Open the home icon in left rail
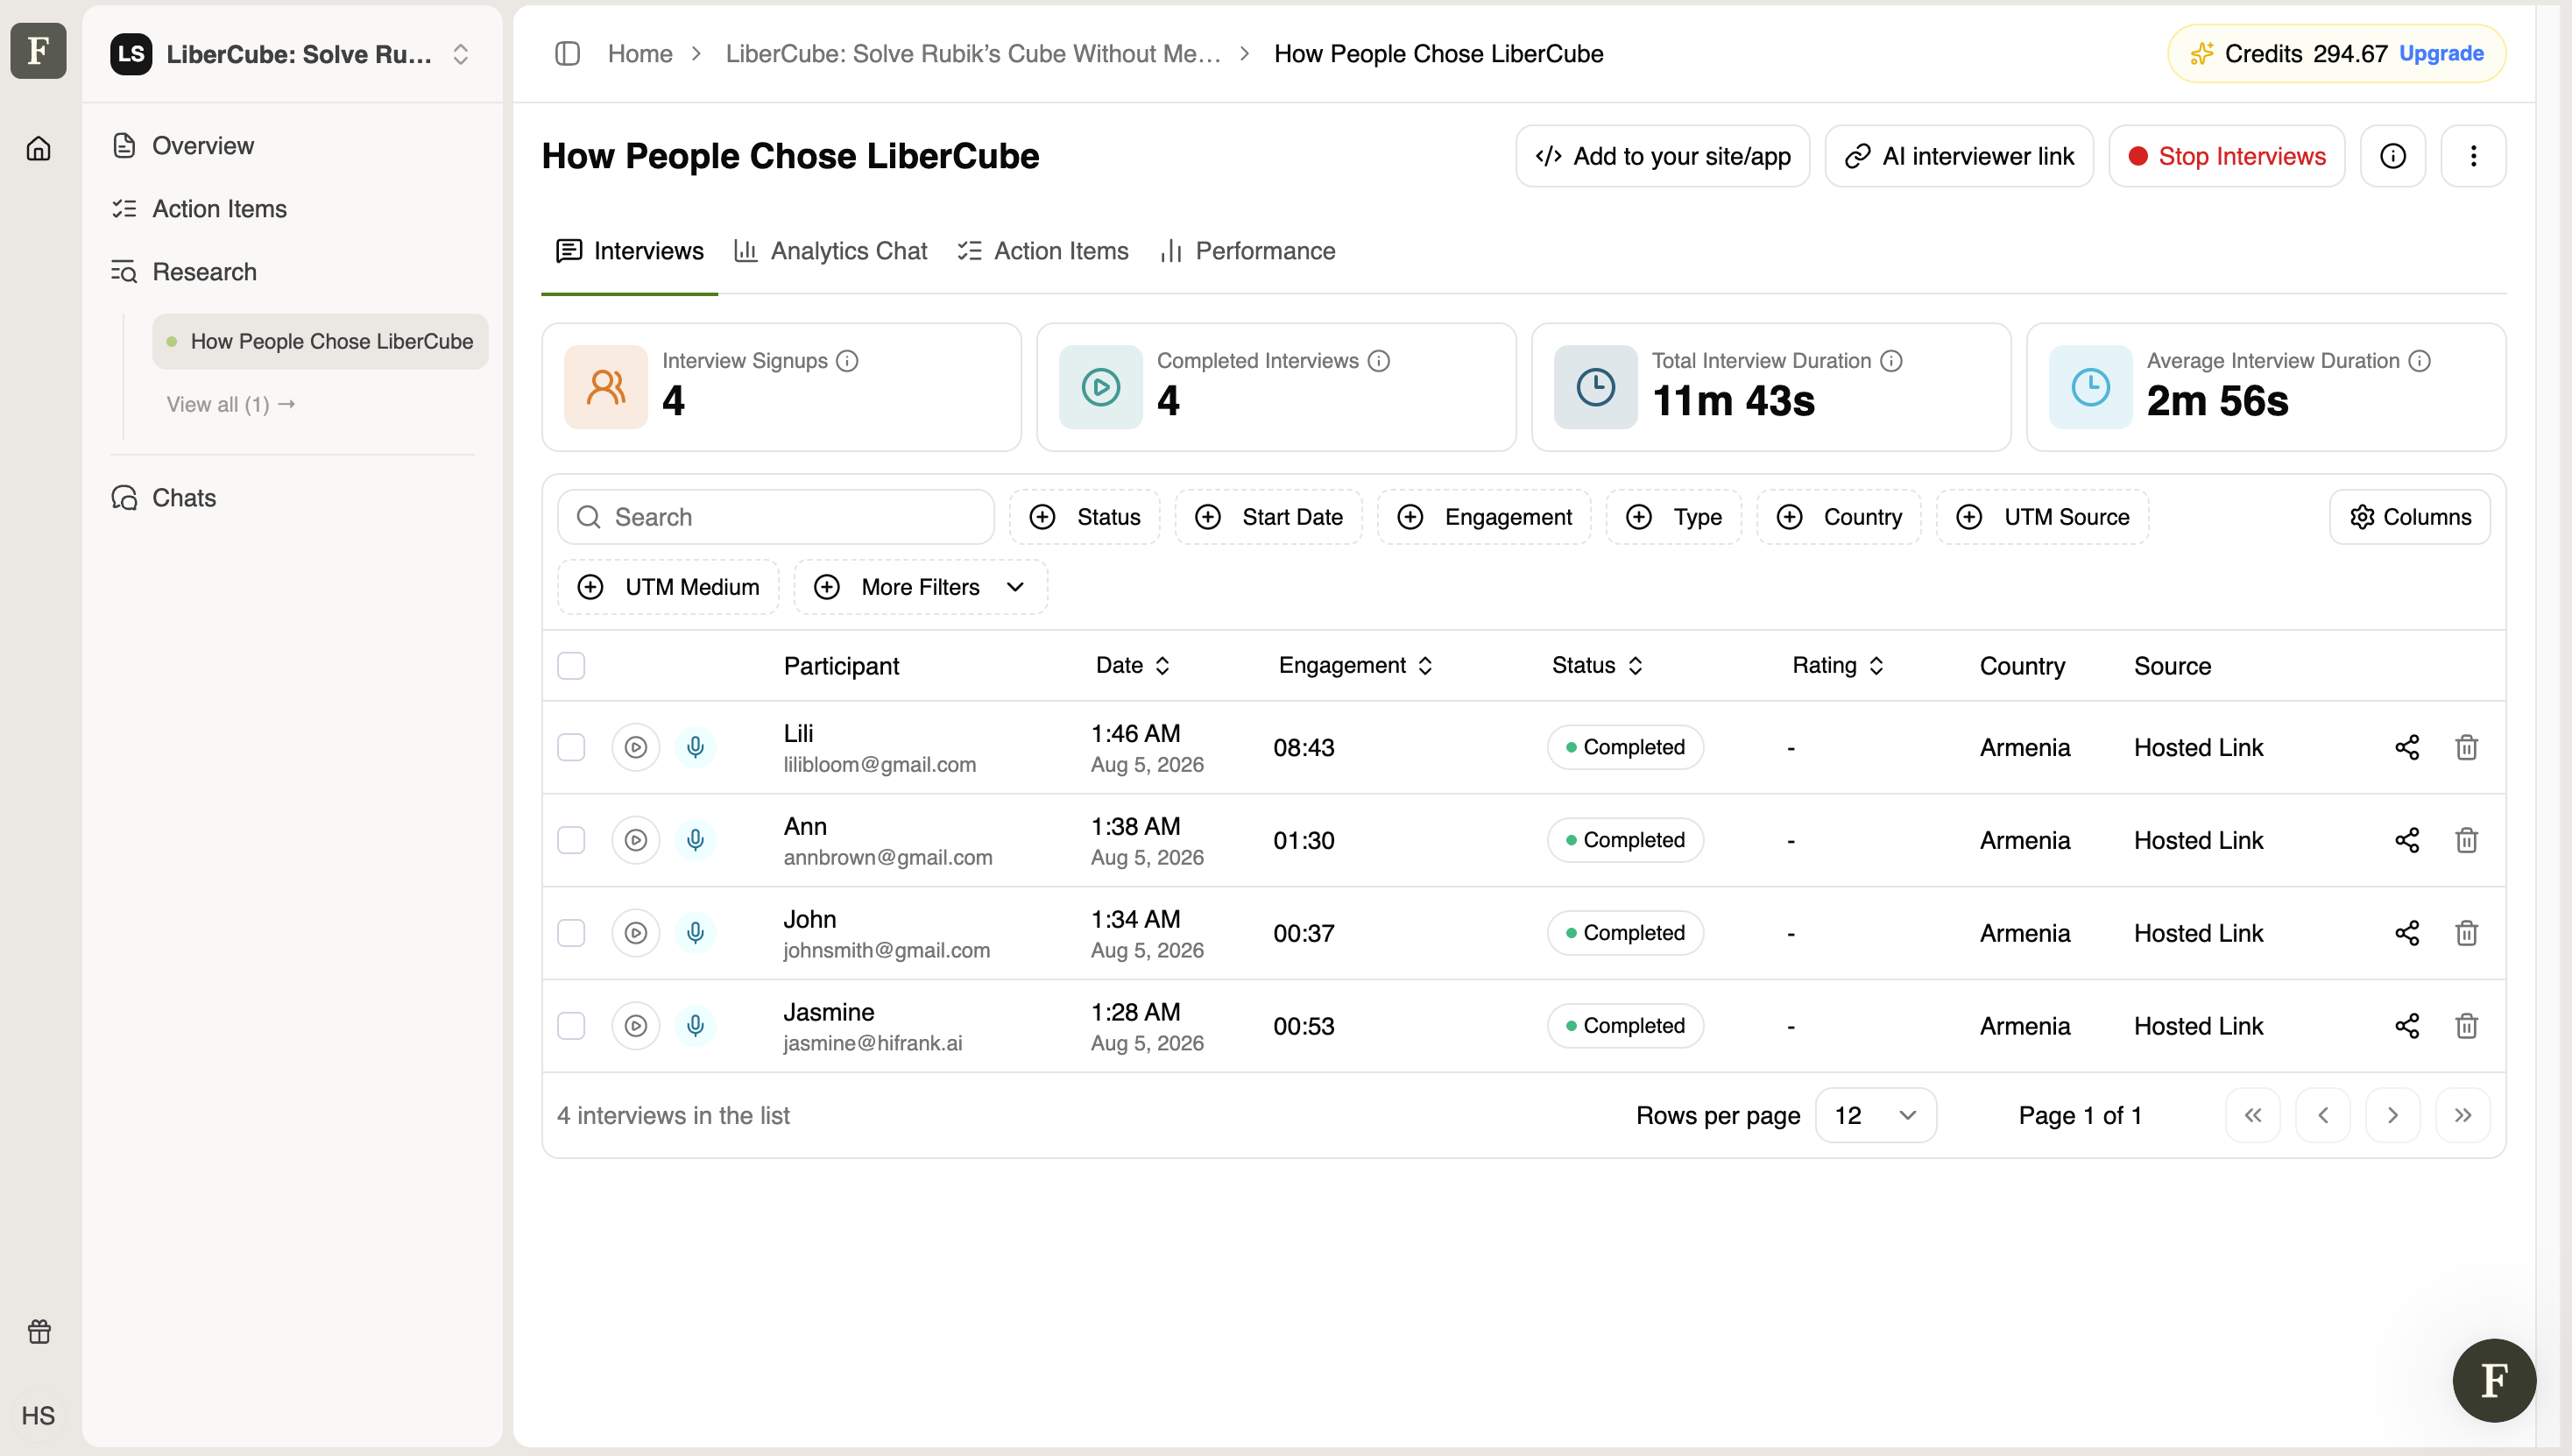The height and width of the screenshot is (1456, 2572). 38,149
